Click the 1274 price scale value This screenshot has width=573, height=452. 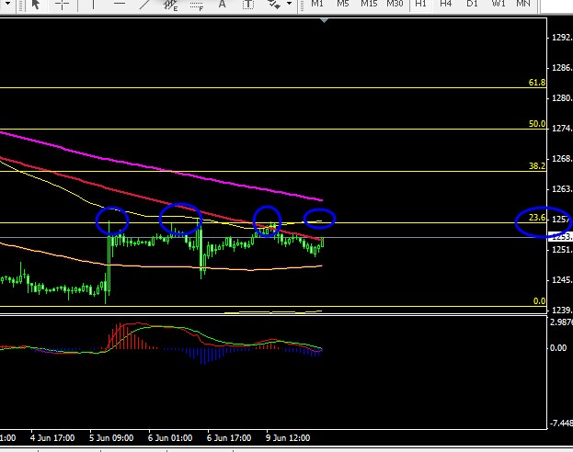562,129
